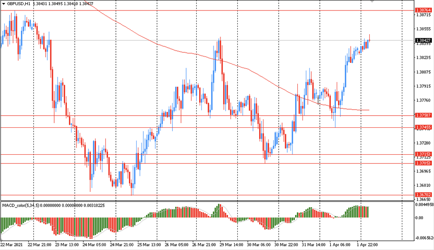Screen dimensions: 434x250
Task: Click the 1 Apr 22:00 time label
Action: [x=367, y=245]
